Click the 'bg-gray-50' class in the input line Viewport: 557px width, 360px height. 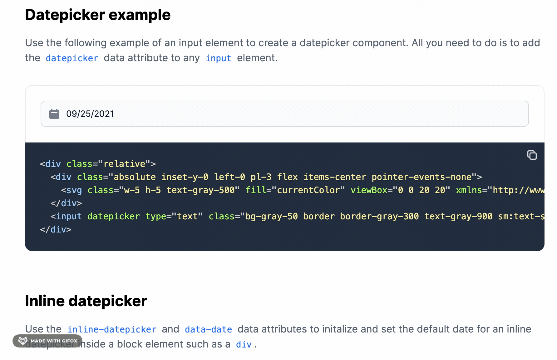[272, 216]
